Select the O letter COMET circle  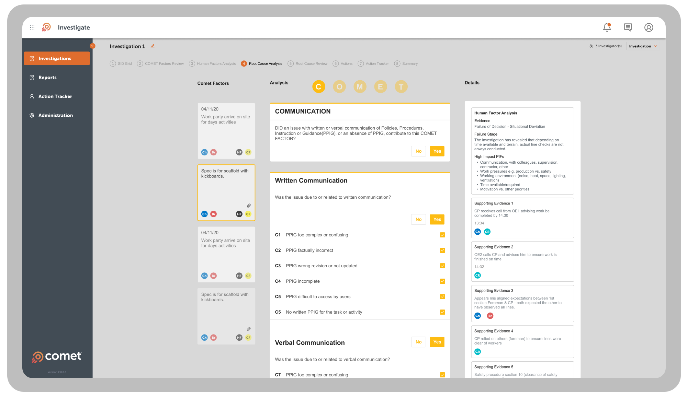(x=339, y=87)
